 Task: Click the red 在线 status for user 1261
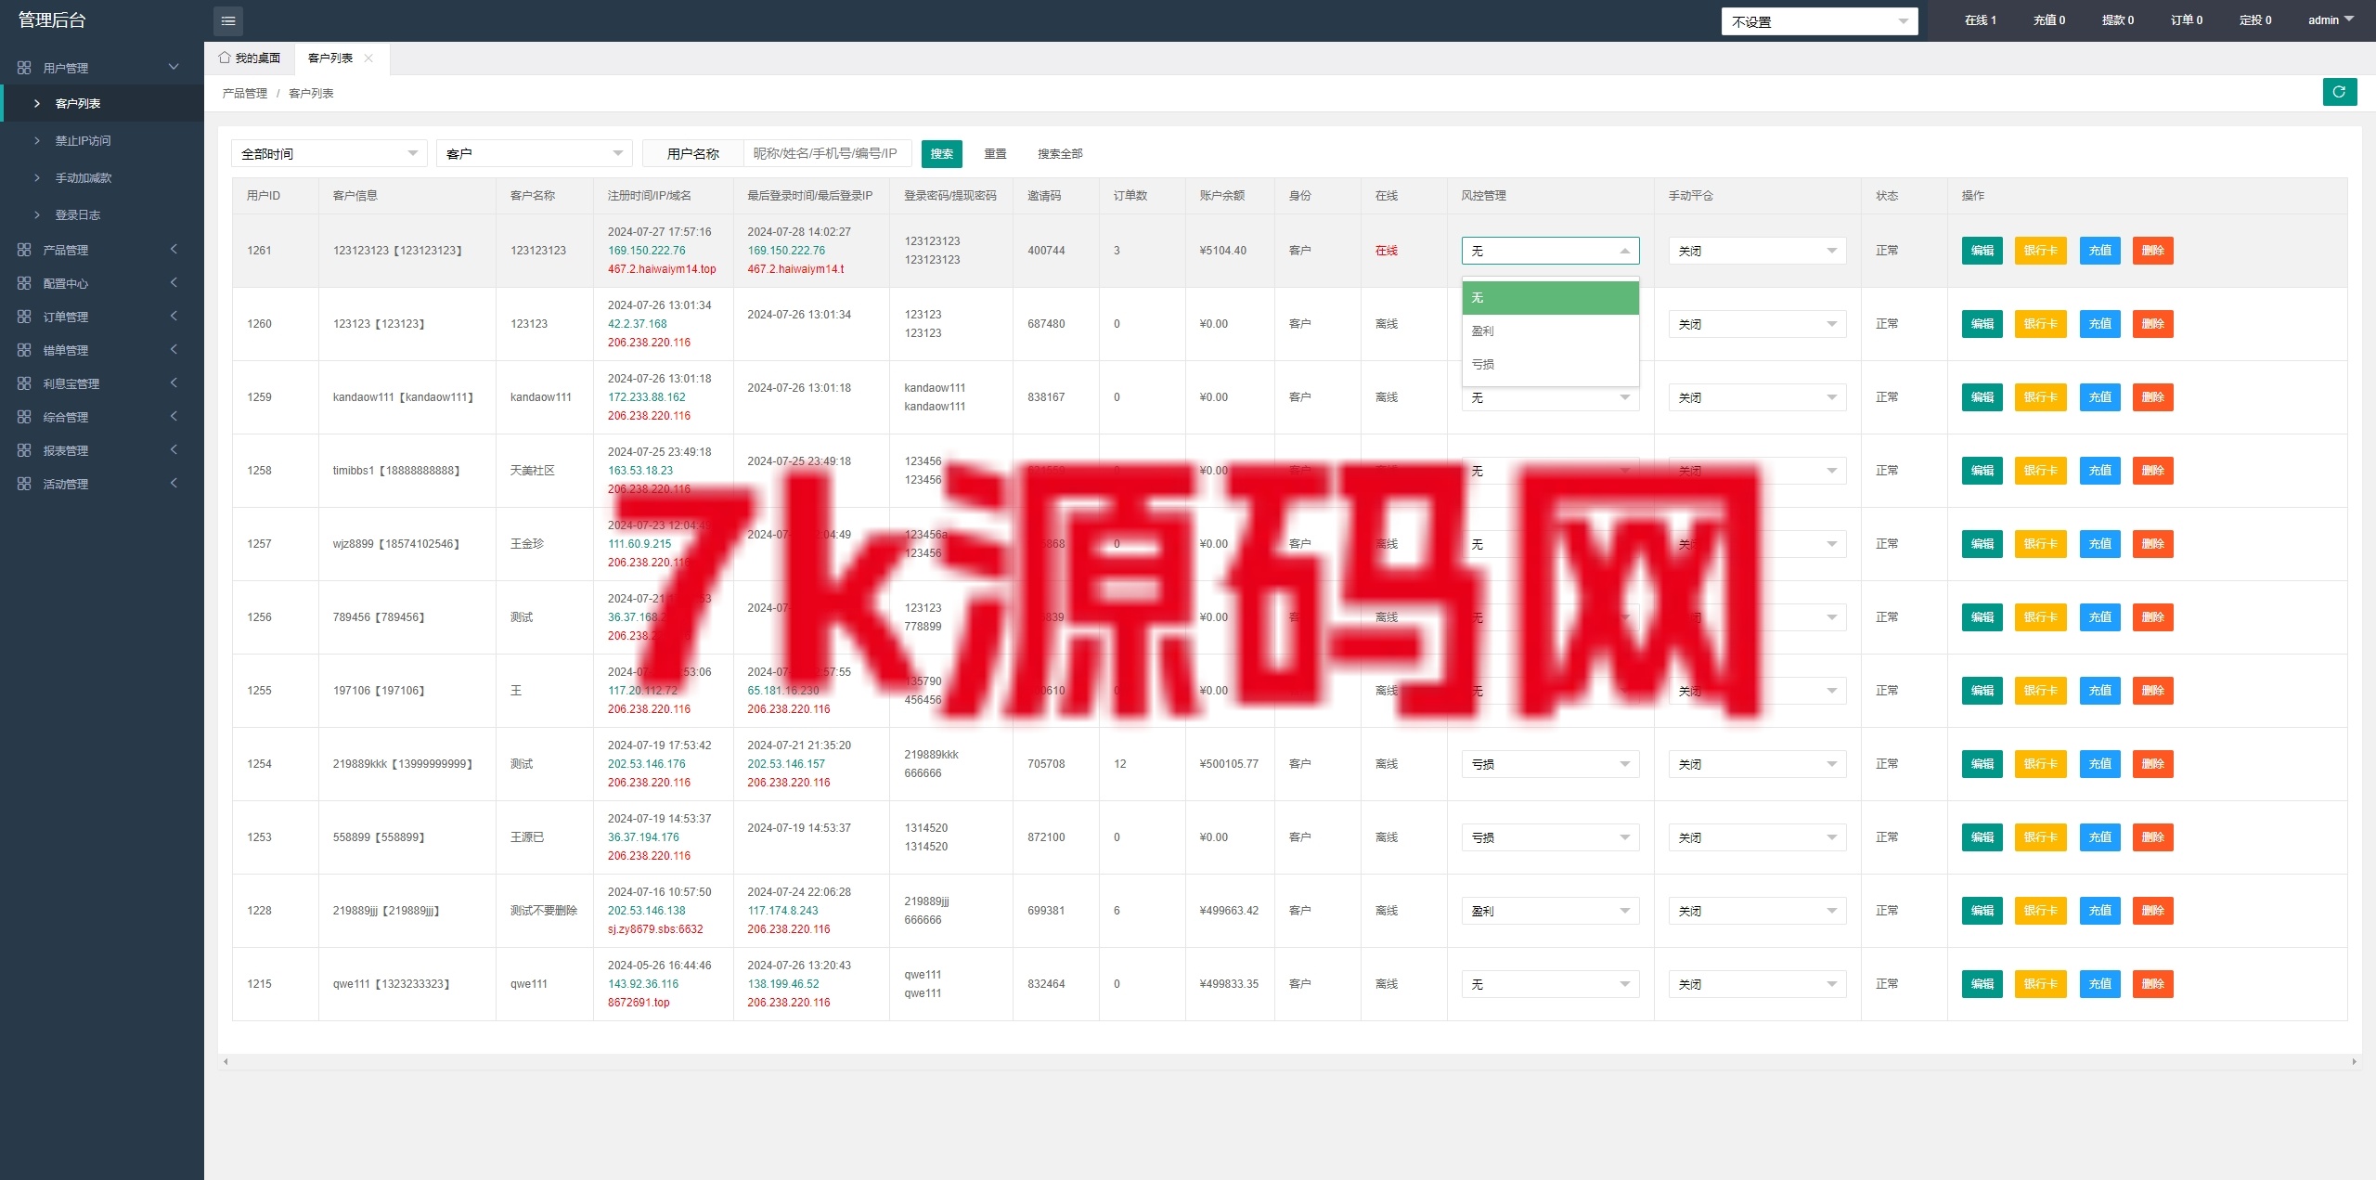tap(1387, 251)
